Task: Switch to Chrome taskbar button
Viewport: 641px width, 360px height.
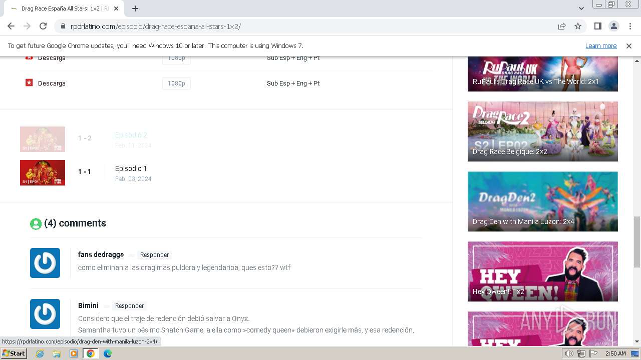Action: 90,353
